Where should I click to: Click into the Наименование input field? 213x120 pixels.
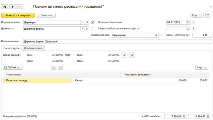118,42
